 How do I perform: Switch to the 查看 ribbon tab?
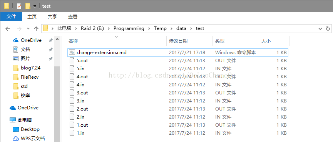point(73,17)
